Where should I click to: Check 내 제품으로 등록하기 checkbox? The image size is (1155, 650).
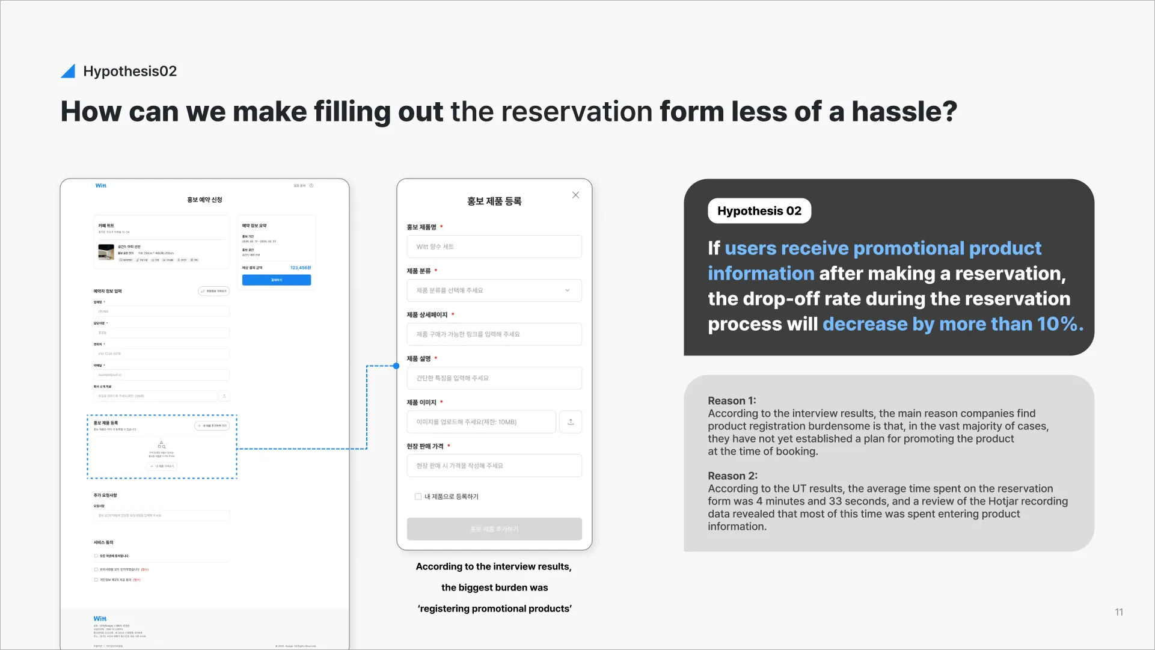(x=418, y=497)
